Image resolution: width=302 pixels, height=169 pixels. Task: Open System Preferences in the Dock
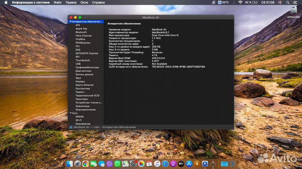click(133, 164)
